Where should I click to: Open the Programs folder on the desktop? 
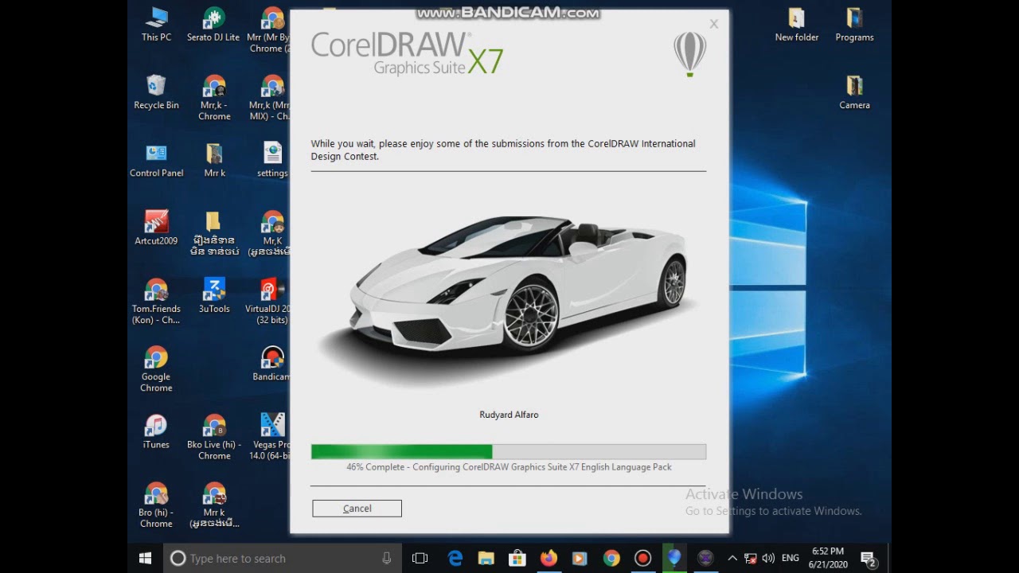(854, 25)
